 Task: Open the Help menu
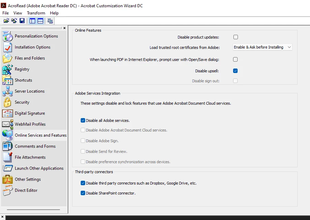pos(54,13)
